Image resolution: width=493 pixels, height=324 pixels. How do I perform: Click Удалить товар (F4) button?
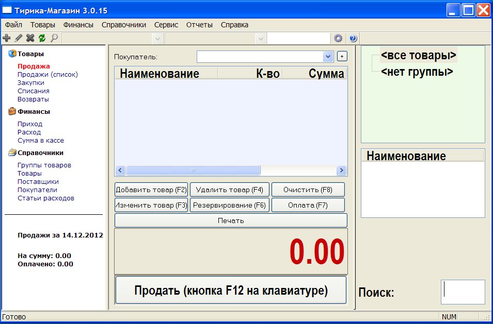(230, 190)
